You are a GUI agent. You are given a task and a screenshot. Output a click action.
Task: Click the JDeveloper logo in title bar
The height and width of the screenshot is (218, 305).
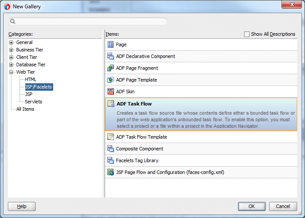pyautogui.click(x=7, y=7)
